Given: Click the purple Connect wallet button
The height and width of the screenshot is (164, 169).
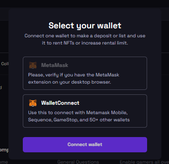Looking at the screenshot, I should click(85, 145).
